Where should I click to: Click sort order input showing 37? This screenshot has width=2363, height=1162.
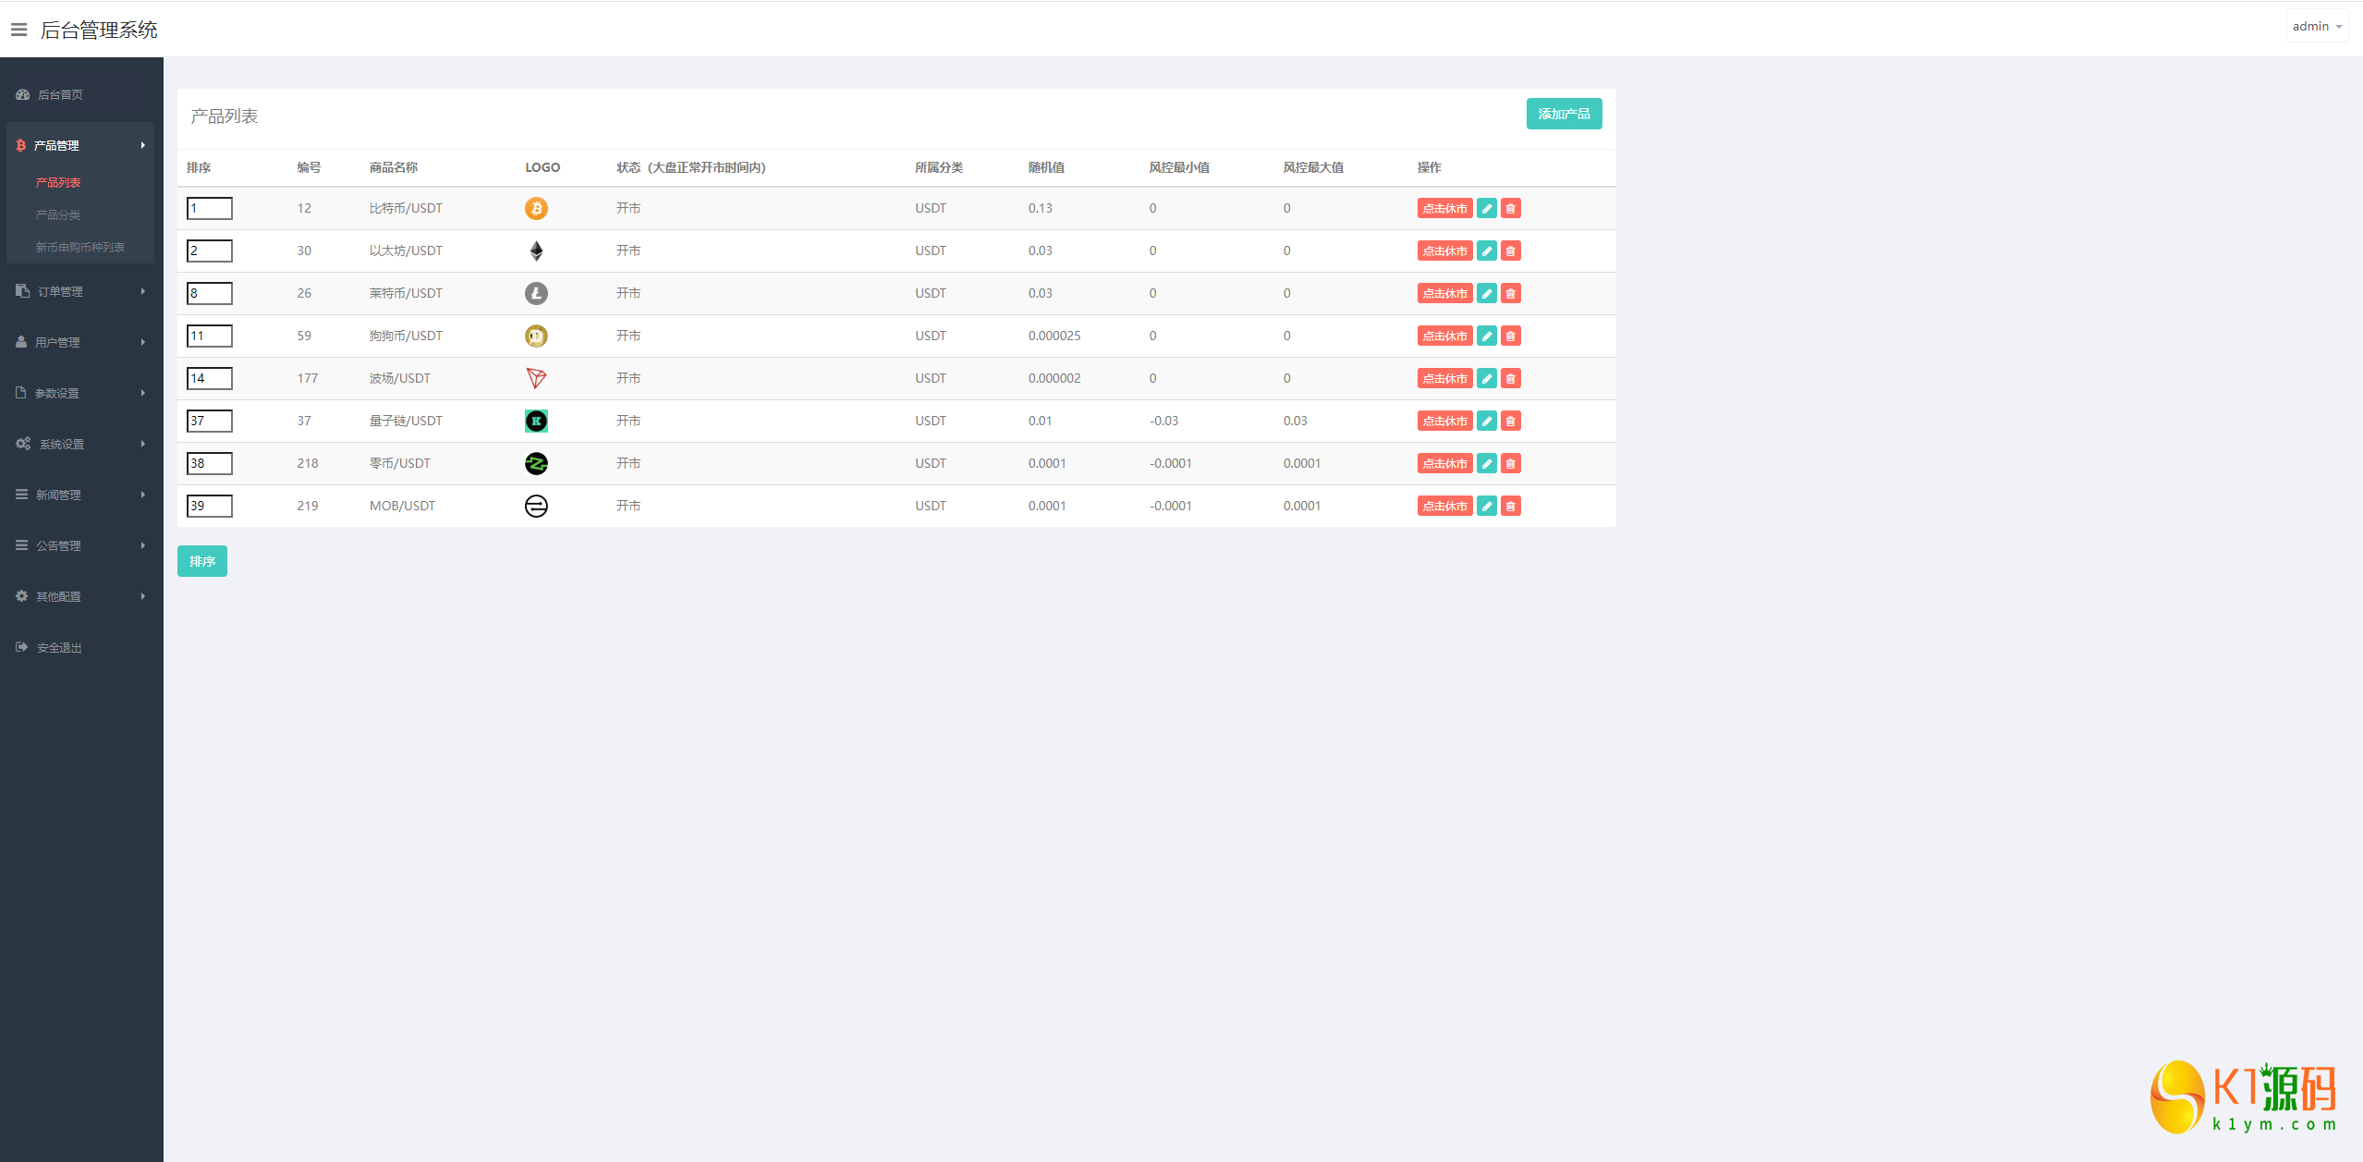[x=210, y=421]
